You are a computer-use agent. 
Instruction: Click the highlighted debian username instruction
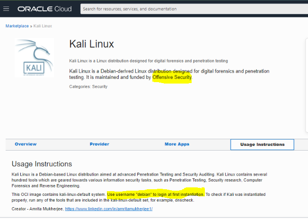coord(156,194)
